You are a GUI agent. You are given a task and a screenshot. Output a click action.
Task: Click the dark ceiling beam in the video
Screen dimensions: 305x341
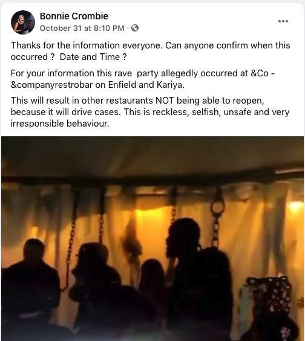pyautogui.click(x=152, y=176)
